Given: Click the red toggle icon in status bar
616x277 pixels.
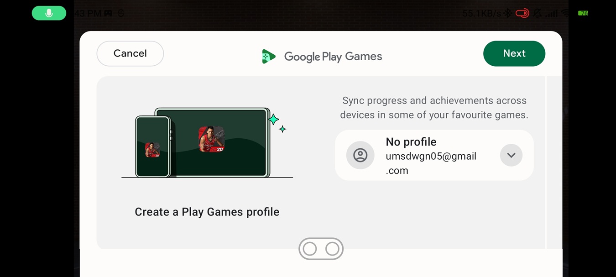Looking at the screenshot, I should point(522,13).
